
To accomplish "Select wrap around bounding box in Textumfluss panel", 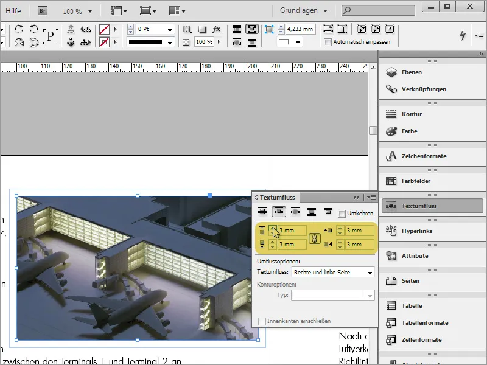I will (279, 212).
